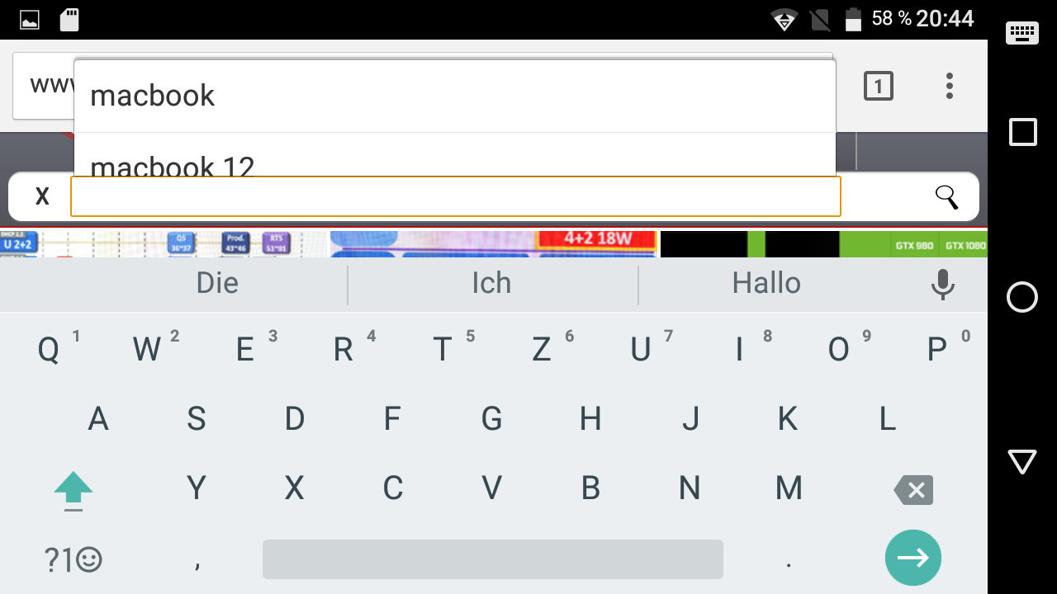Viewport: 1057px width, 594px height.
Task: Choose the "Hallo" word suggestion
Action: pyautogui.click(x=766, y=284)
